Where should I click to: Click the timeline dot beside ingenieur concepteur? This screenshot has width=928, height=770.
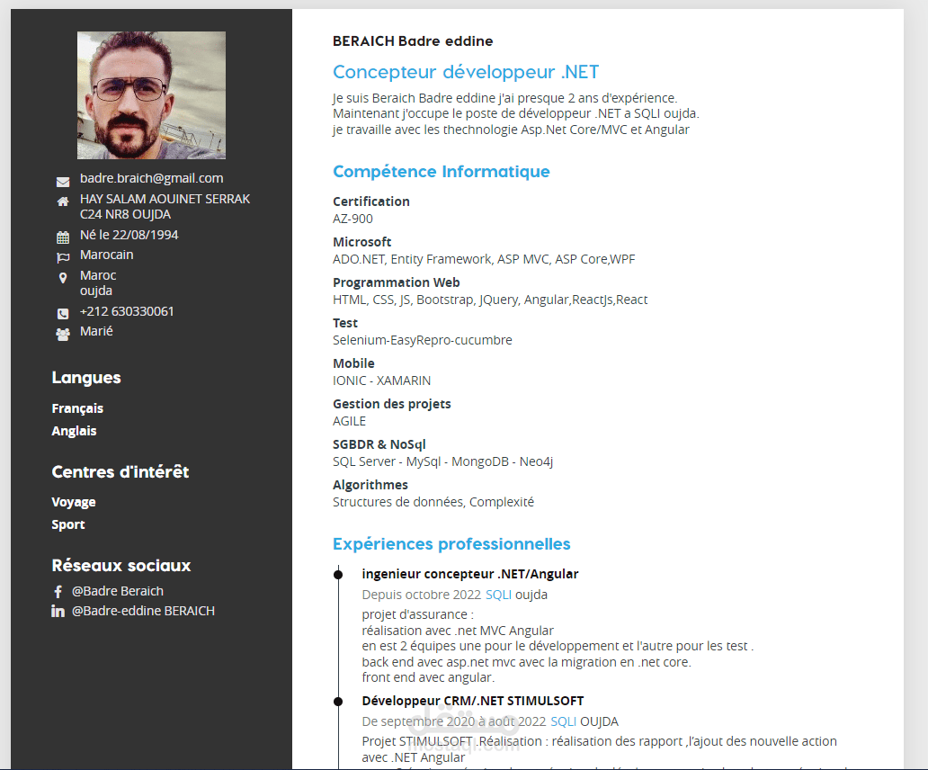338,575
